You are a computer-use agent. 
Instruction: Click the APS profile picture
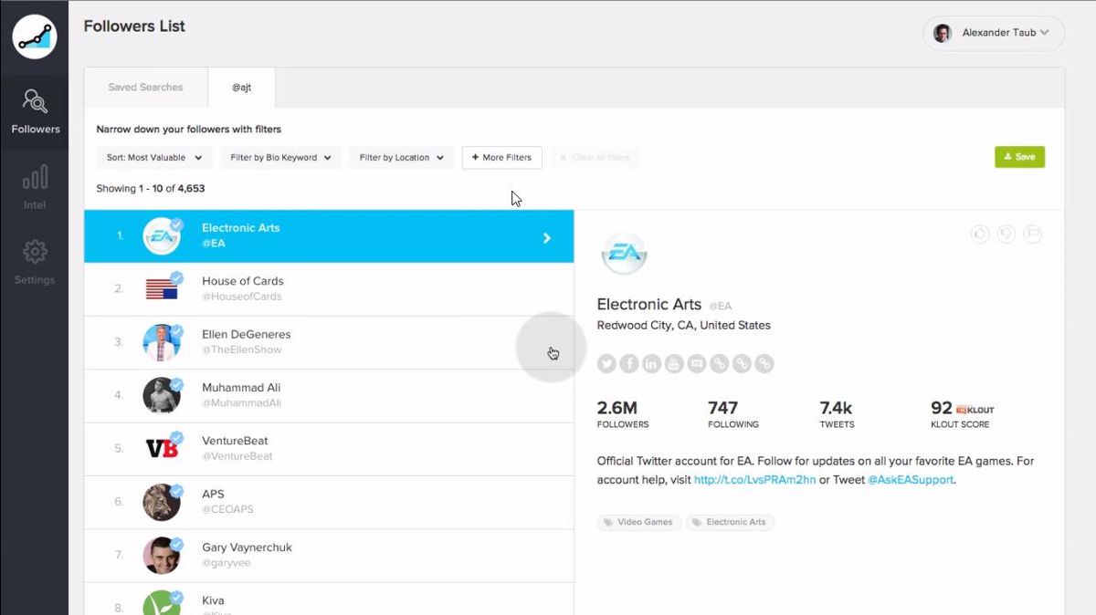pyautogui.click(x=162, y=502)
